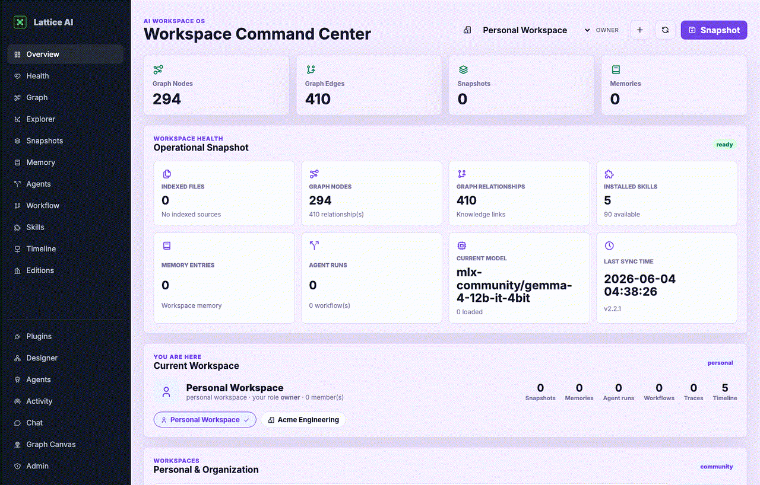The width and height of the screenshot is (760, 485).
Task: Go to the Graph page
Action: pyautogui.click(x=65, y=97)
